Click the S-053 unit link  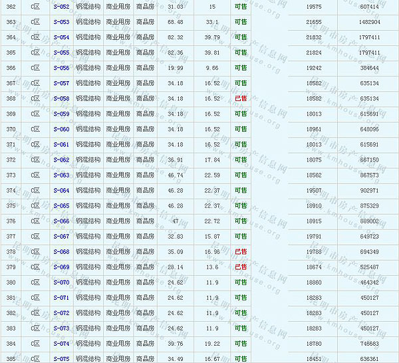tap(61, 22)
